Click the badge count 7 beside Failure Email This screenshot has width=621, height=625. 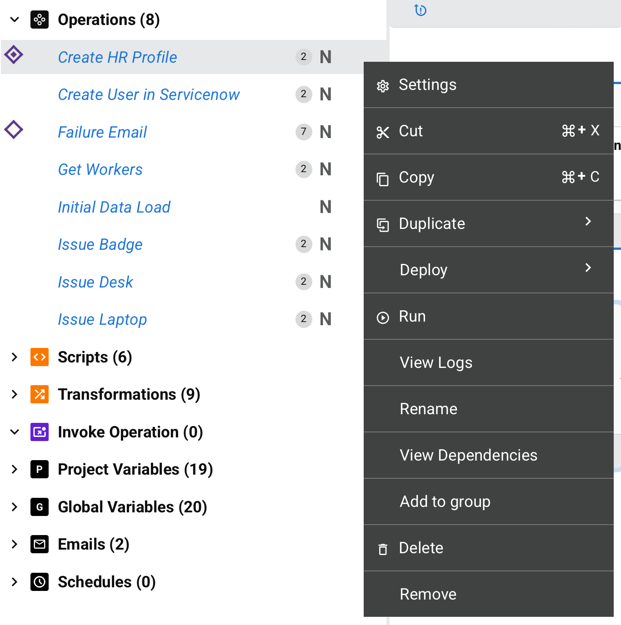[304, 132]
